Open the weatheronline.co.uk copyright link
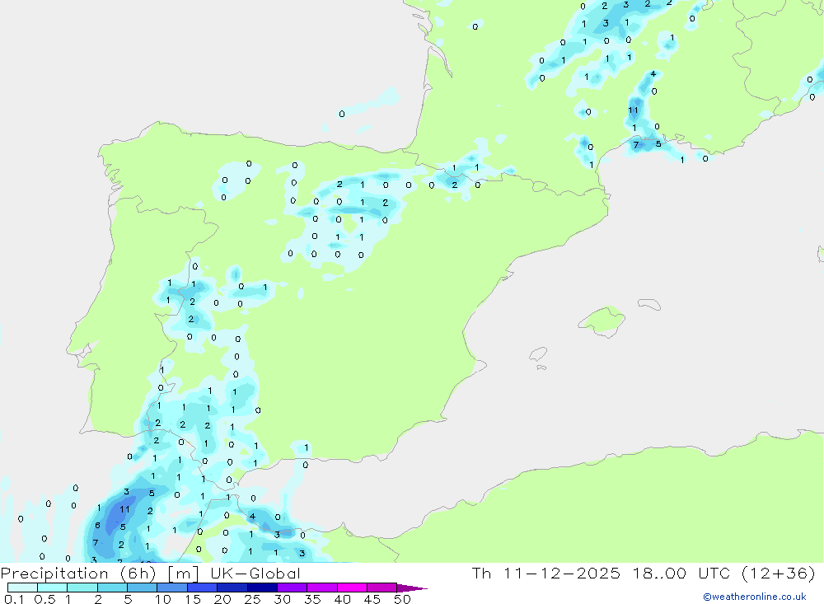The image size is (824, 604). tap(755, 597)
